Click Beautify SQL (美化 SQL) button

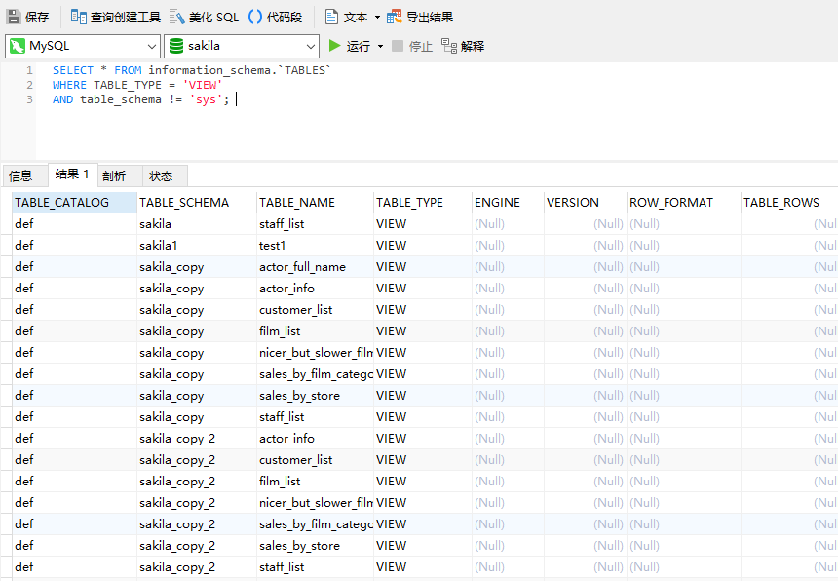(204, 18)
